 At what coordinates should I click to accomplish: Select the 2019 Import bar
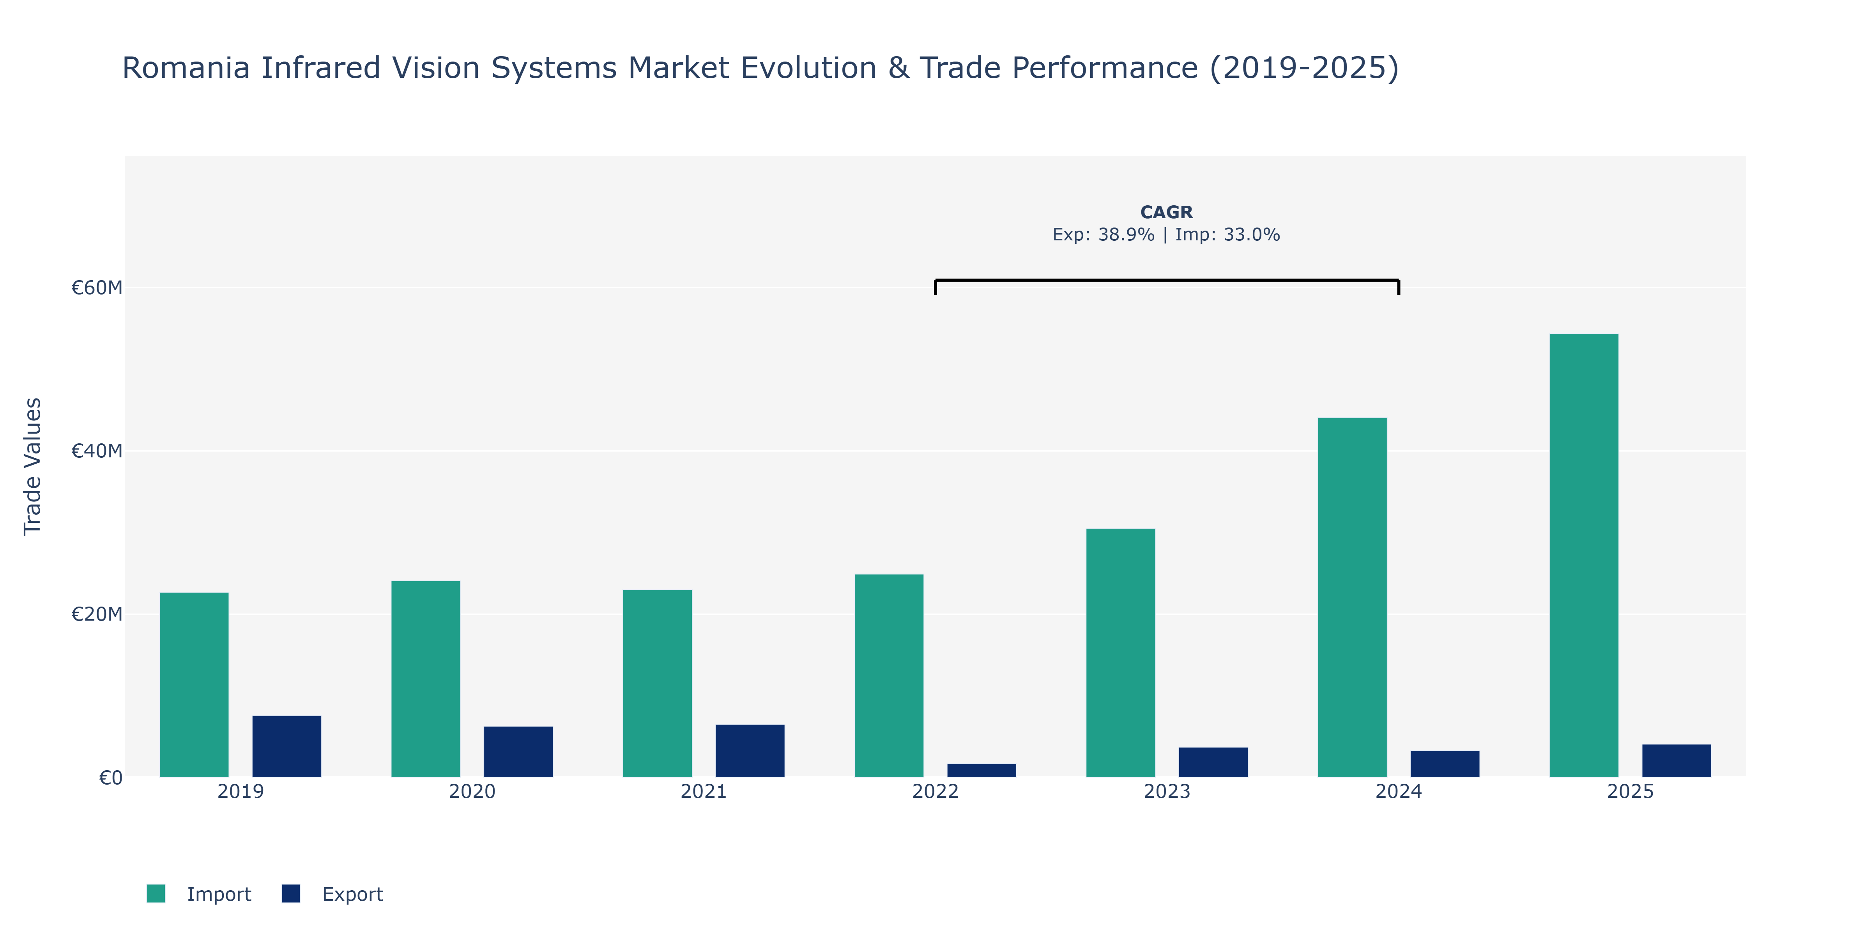pos(194,684)
